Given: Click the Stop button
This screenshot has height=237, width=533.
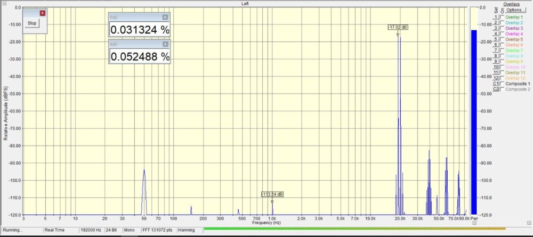Looking at the screenshot, I should pyautogui.click(x=32, y=23).
